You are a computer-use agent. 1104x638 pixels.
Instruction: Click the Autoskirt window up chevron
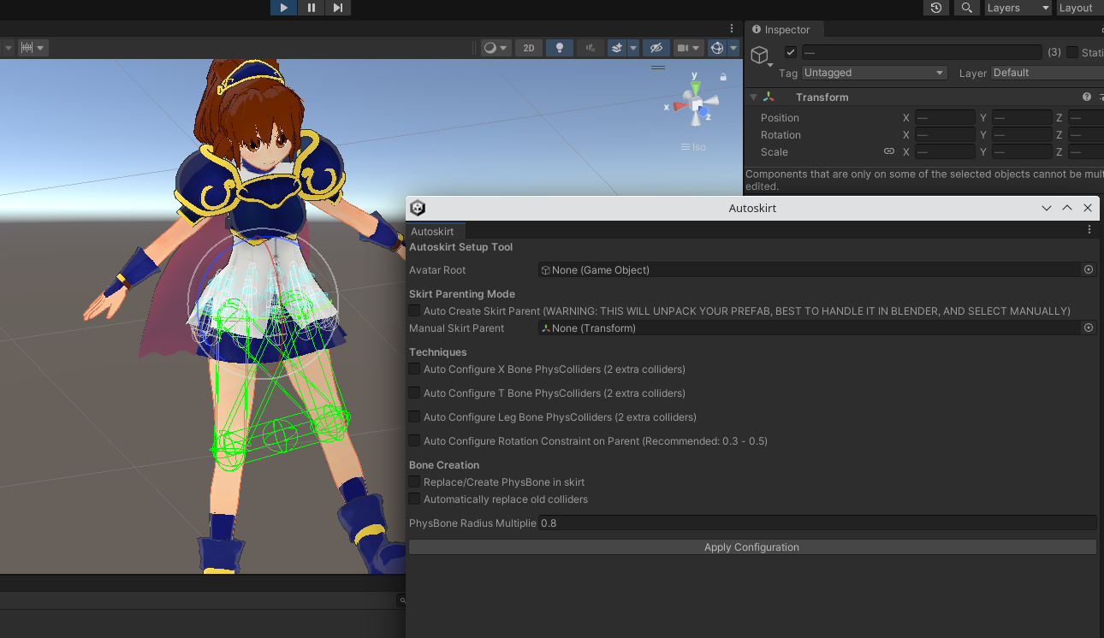coord(1067,208)
